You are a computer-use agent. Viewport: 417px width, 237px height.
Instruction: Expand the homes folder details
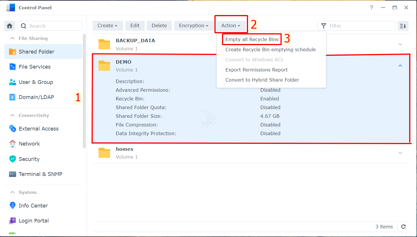pyautogui.click(x=400, y=153)
